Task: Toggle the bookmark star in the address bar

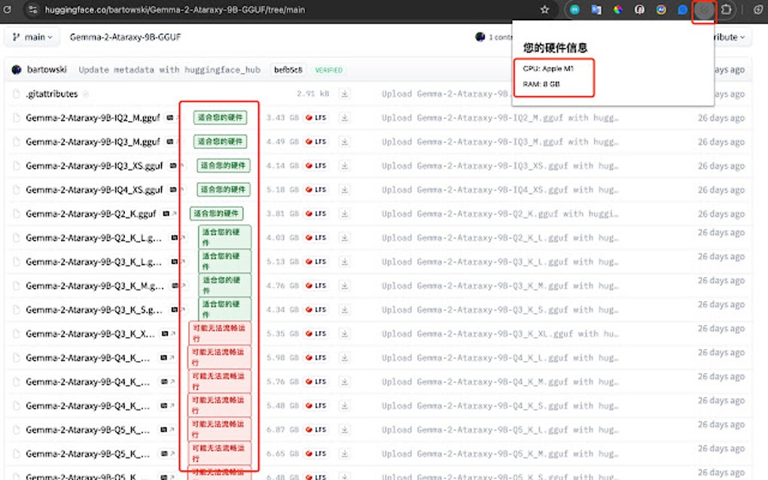Action: coord(545,10)
